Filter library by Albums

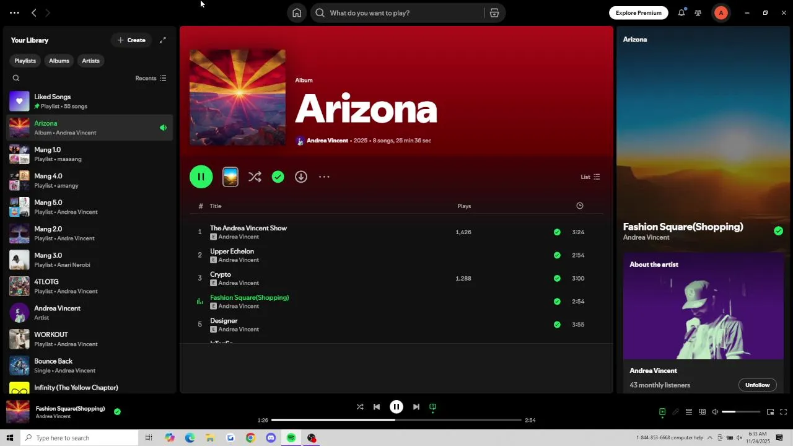pos(59,61)
